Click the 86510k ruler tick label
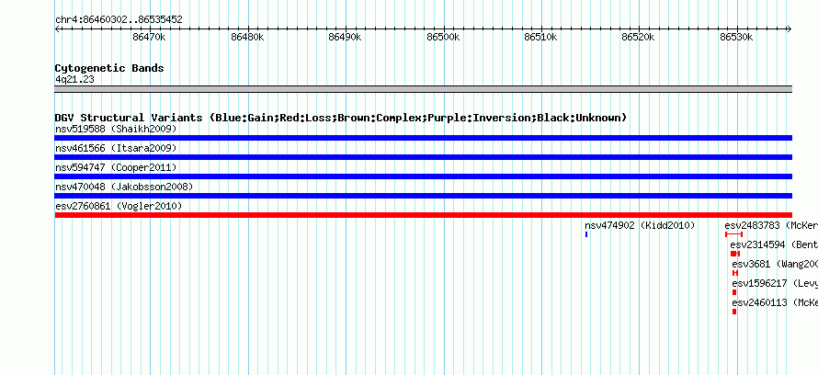 [x=540, y=38]
